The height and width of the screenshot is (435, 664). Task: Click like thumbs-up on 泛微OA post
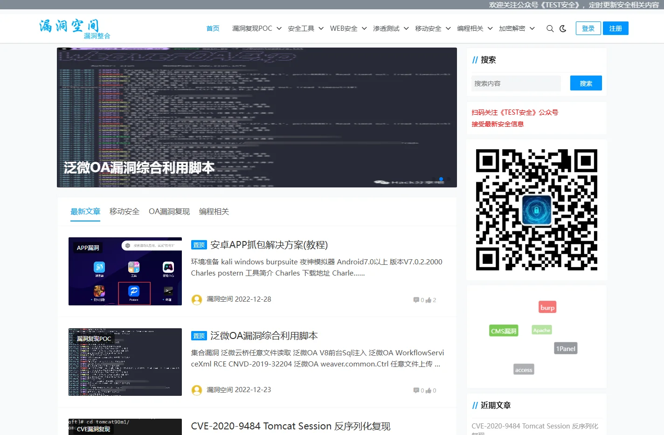[x=429, y=390]
